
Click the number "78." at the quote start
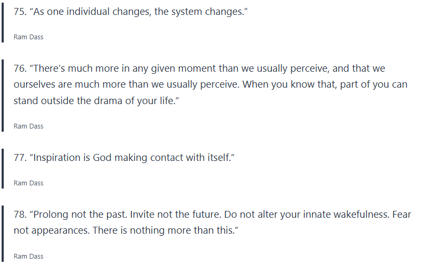pyautogui.click(x=21, y=215)
